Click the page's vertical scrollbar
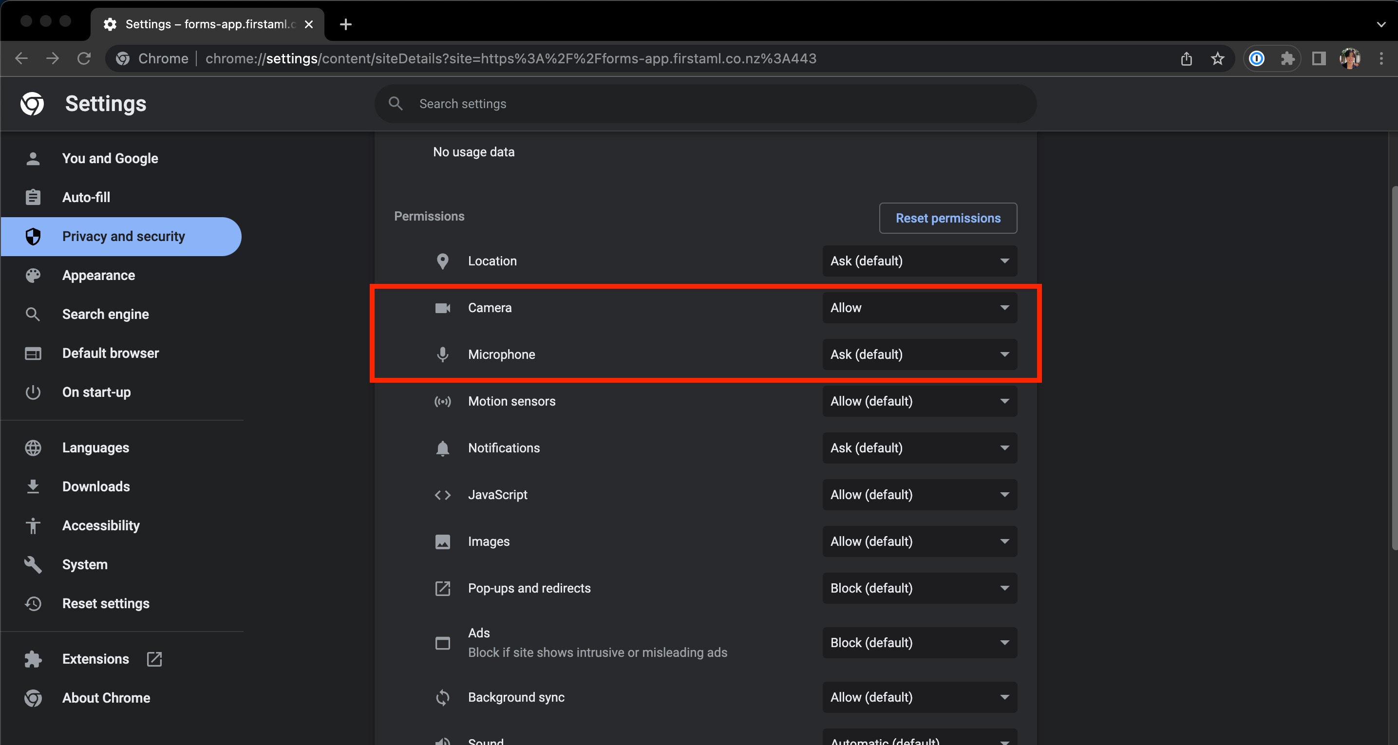The width and height of the screenshot is (1398, 745). coord(1394,369)
